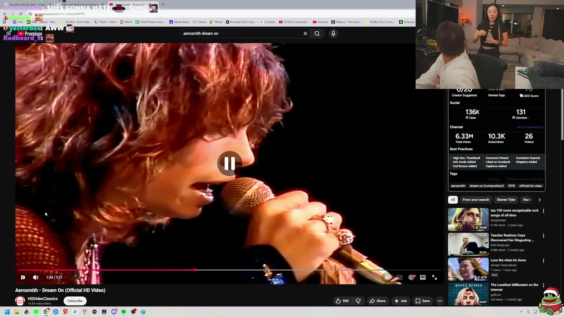The height and width of the screenshot is (317, 564).
Task: Search with voice microphone
Action: [333, 33]
